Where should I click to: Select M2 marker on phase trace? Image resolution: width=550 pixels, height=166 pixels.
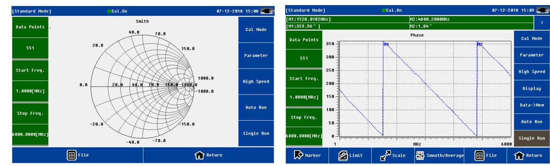[x=479, y=44]
